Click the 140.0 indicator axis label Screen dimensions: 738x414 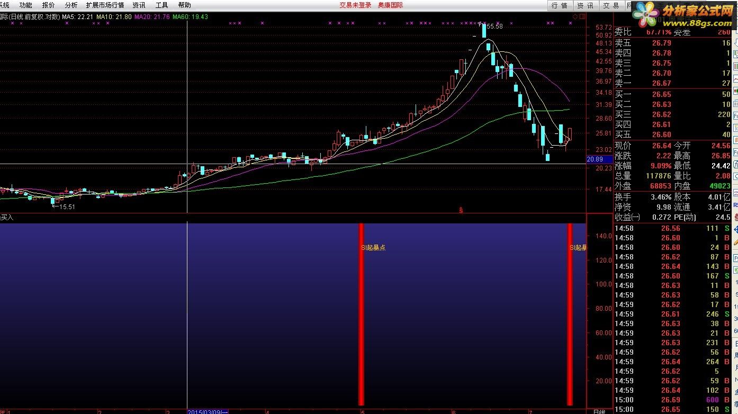click(604, 236)
